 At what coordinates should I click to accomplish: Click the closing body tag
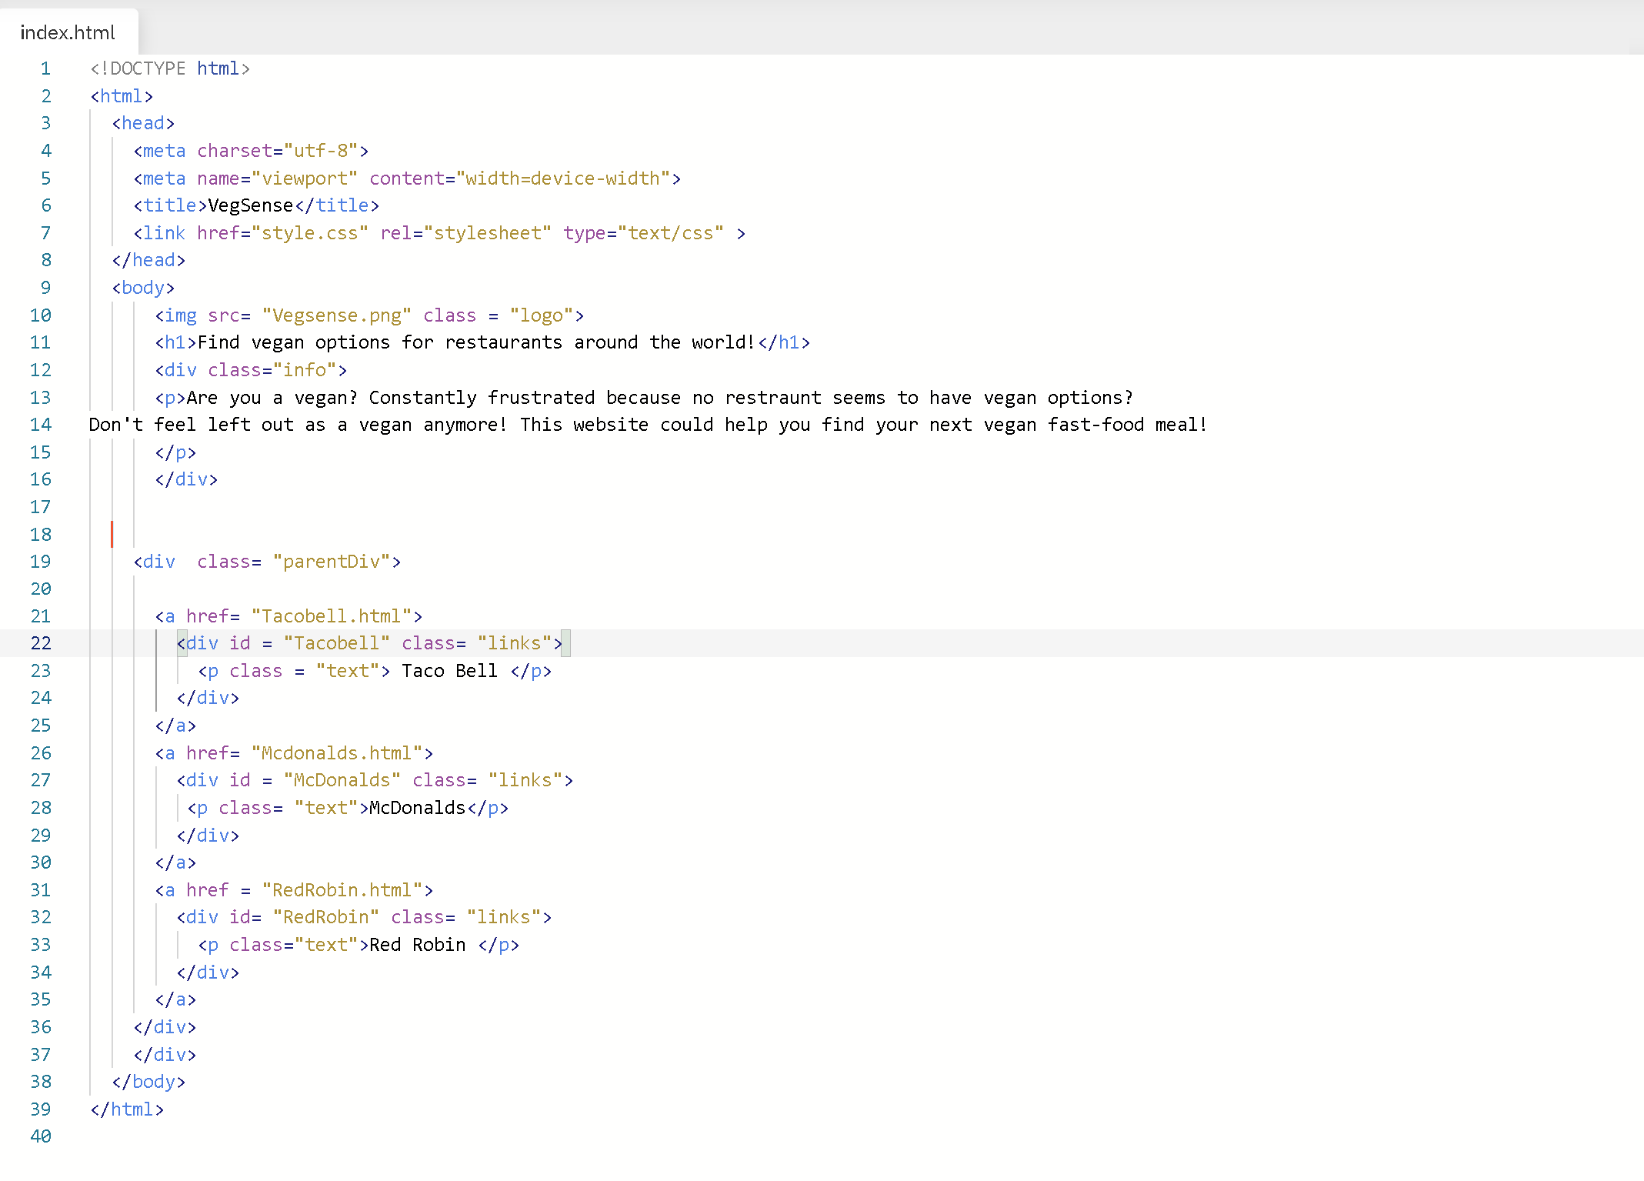tap(148, 1082)
